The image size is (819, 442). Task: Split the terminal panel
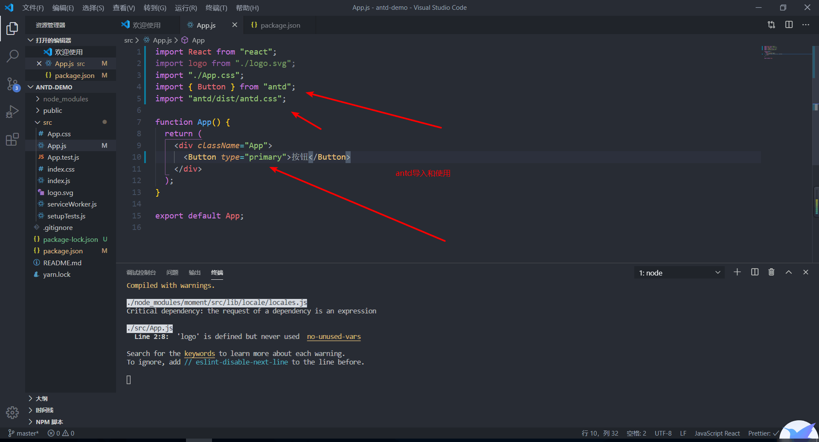(x=755, y=272)
